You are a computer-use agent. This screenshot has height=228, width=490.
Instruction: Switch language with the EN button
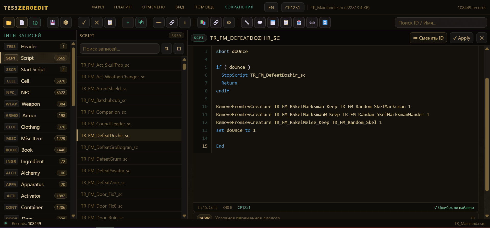tap(271, 8)
